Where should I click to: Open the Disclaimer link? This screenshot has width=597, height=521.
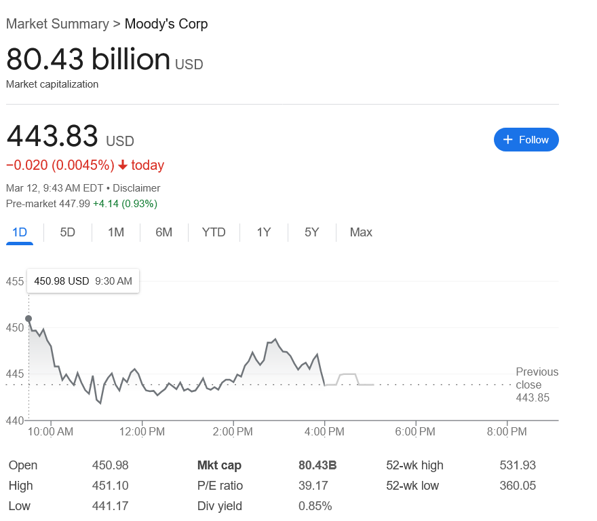(136, 188)
